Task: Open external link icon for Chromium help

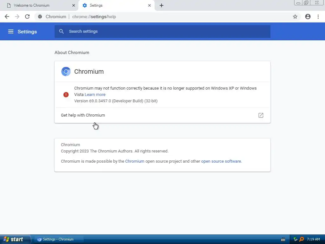Action: coord(261,115)
